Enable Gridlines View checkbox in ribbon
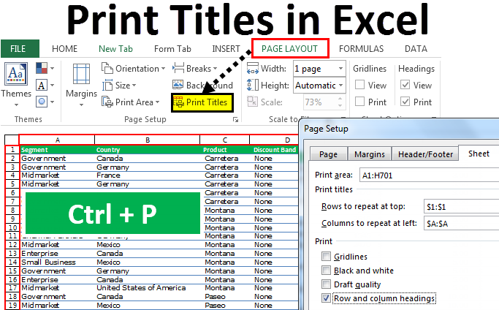Viewport: 499px width, 310px height. 359,85
